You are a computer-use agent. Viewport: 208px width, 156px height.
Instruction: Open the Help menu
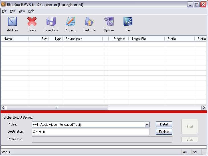(31, 11)
